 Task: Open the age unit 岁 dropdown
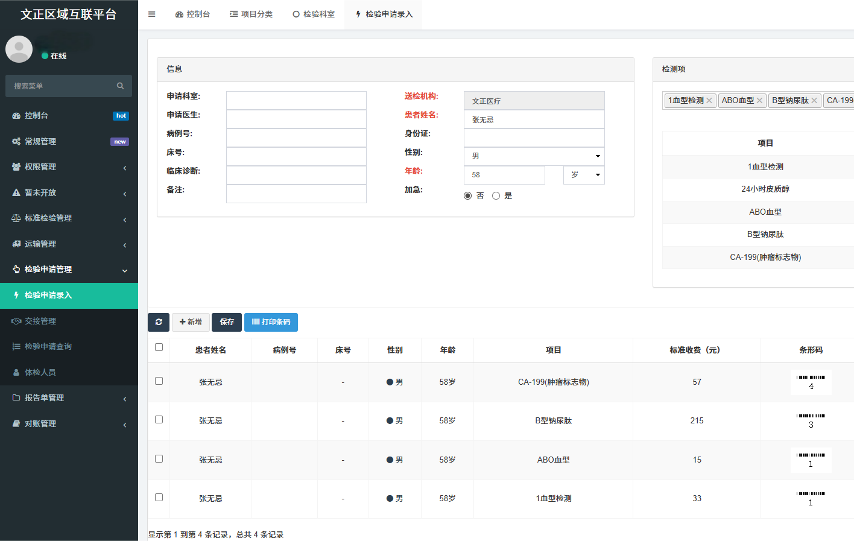(x=584, y=175)
